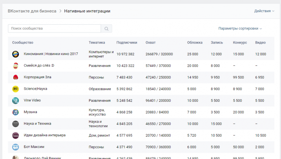Select subscribers value 5 392 862
The height and width of the screenshot is (159, 281).
(124, 89)
